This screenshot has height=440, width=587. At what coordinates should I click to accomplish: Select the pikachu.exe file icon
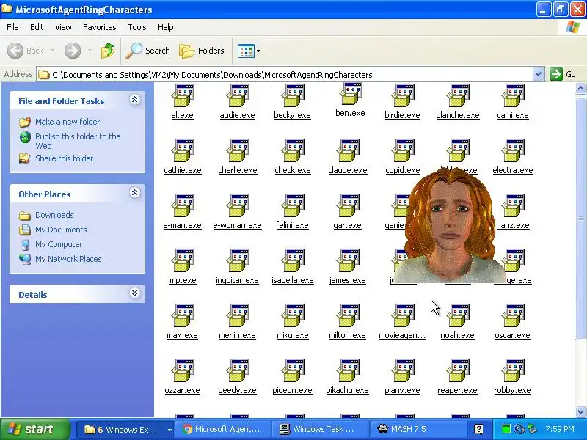point(348,370)
